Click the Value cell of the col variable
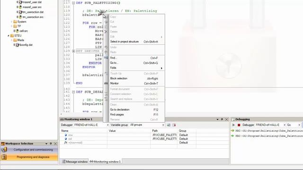This screenshot has width=303, height=170. (129, 139)
